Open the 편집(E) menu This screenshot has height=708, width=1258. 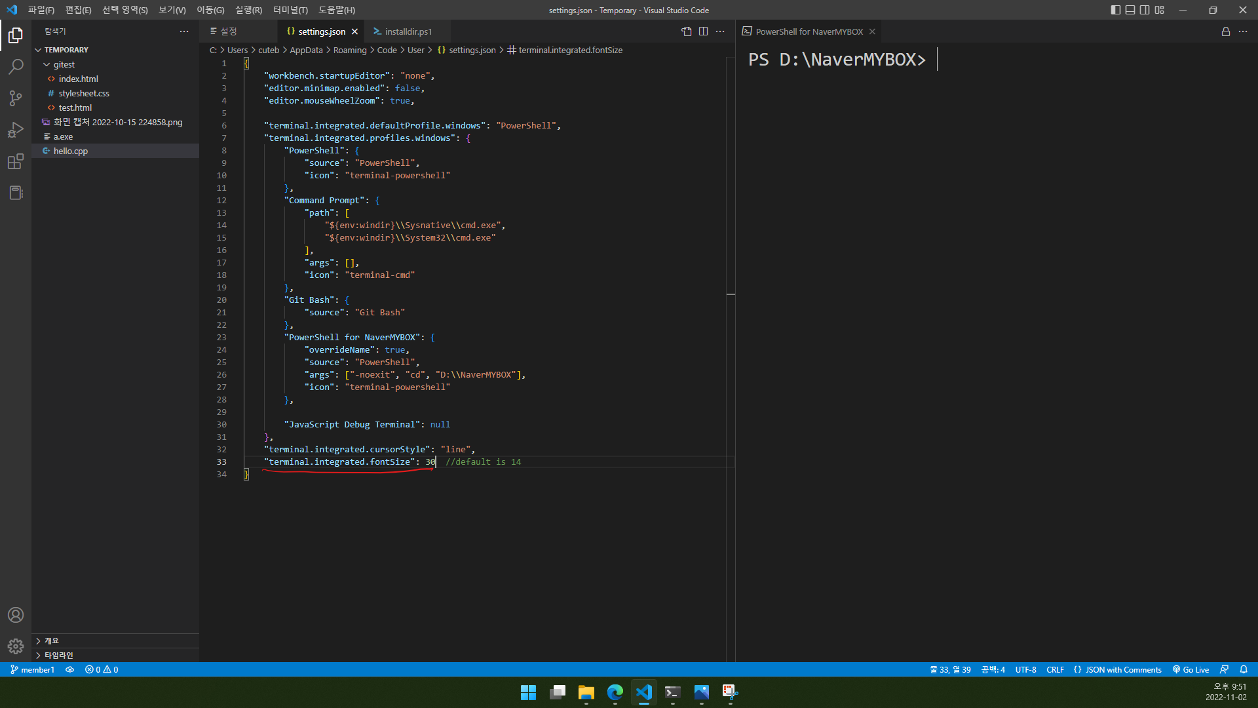pyautogui.click(x=78, y=10)
